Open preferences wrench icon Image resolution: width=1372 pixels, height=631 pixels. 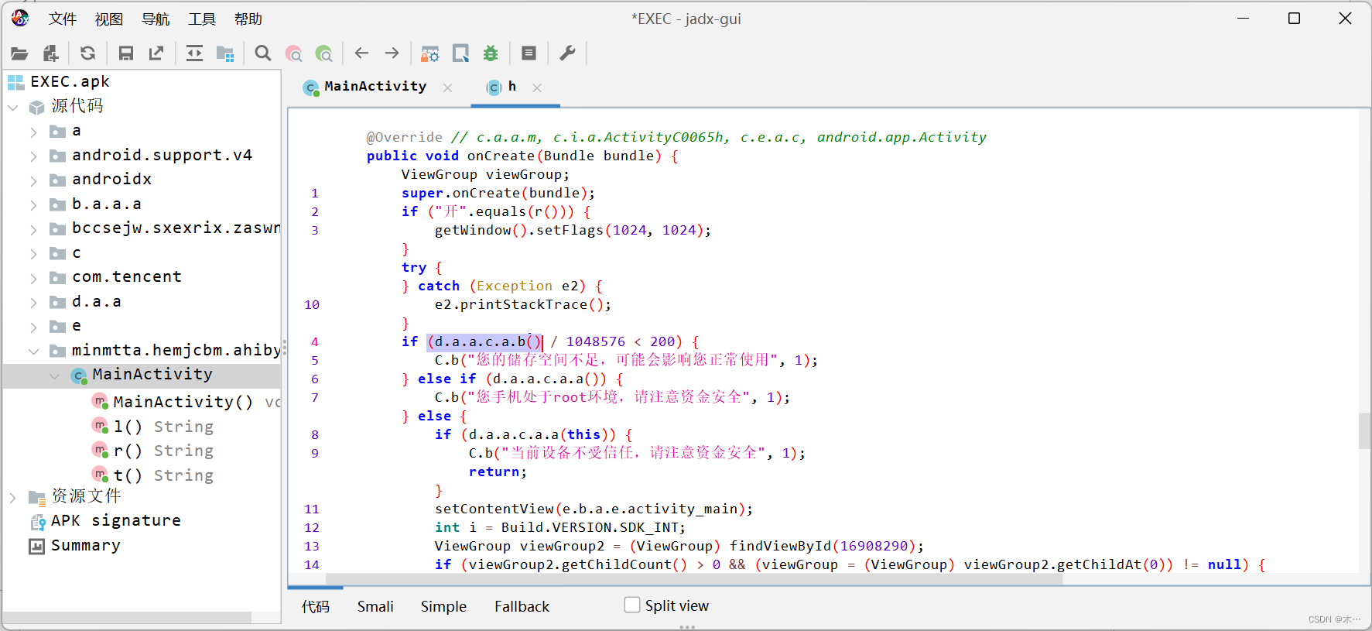(x=567, y=53)
